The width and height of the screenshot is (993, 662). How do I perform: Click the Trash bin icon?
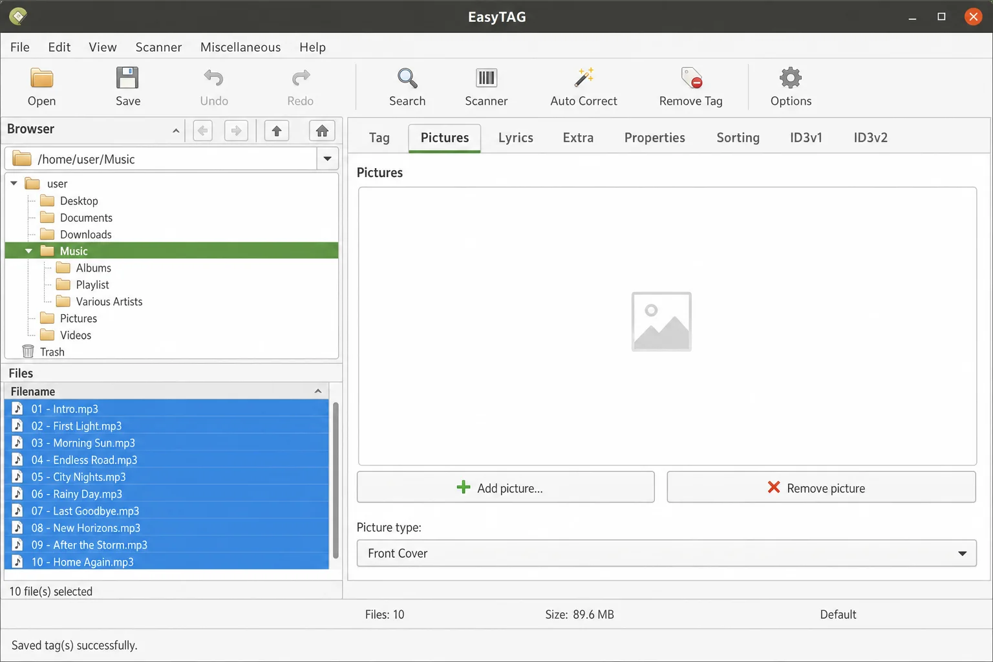click(28, 352)
